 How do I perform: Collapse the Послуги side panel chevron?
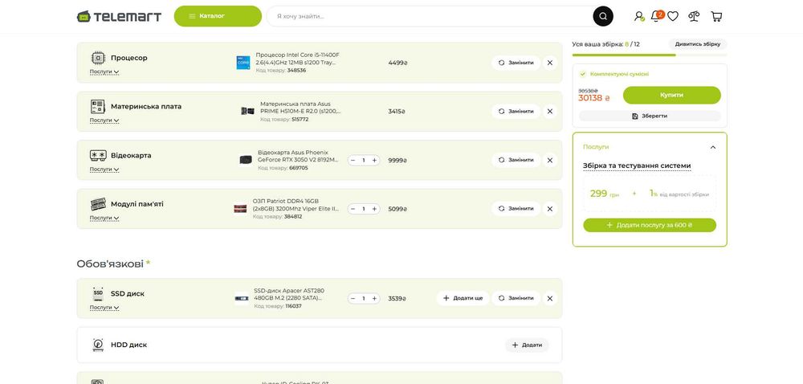coord(713,147)
